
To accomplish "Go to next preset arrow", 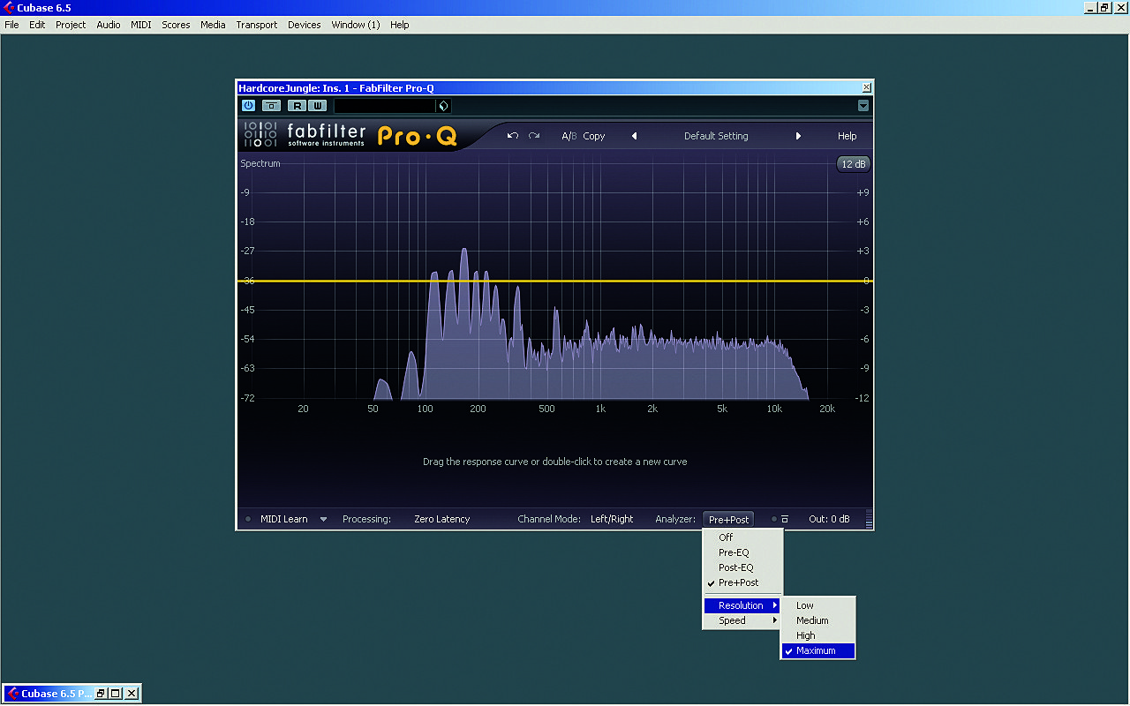I will click(798, 136).
